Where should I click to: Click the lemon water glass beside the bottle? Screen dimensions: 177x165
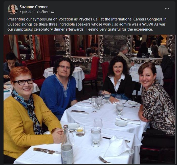[80, 130]
